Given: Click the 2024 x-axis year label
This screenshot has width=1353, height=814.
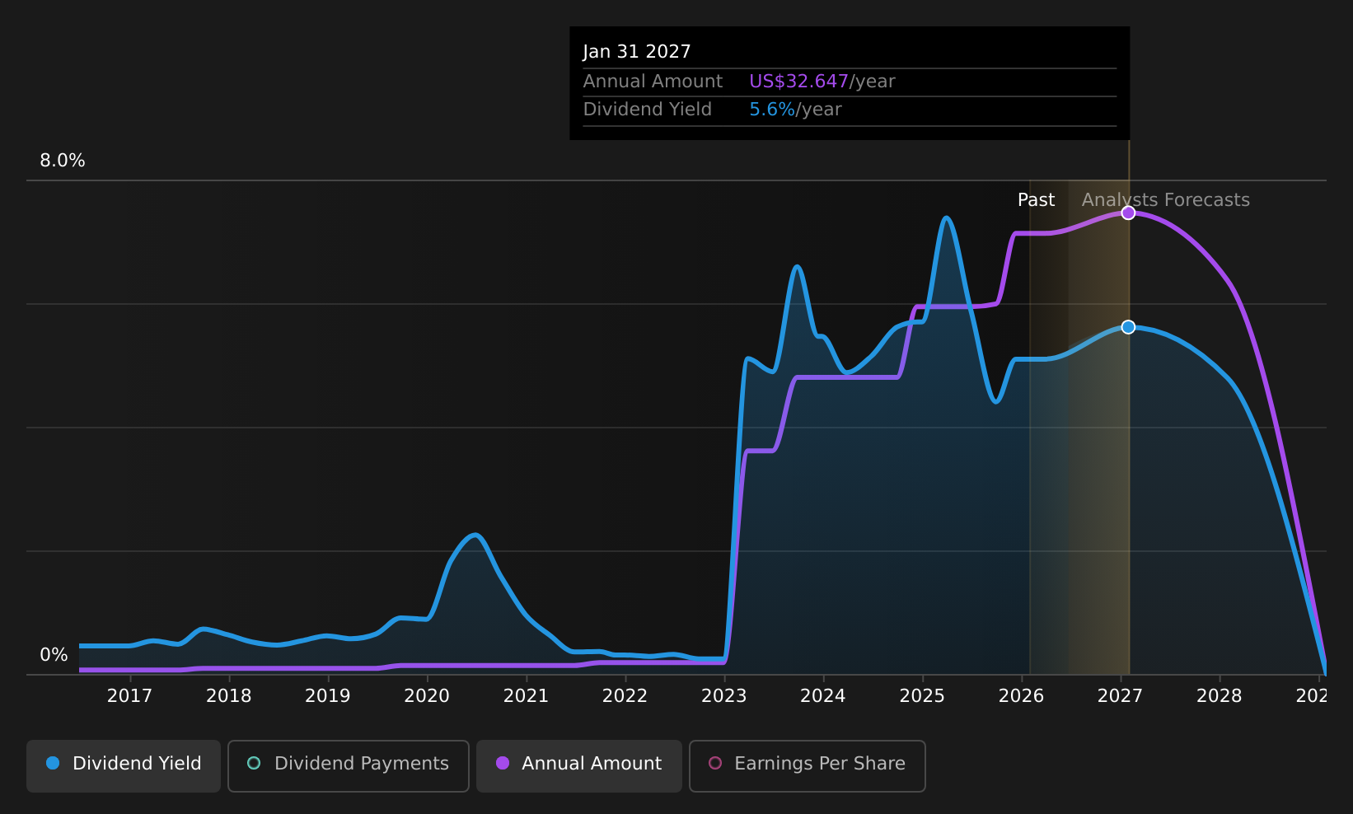Looking at the screenshot, I should 823,696.
